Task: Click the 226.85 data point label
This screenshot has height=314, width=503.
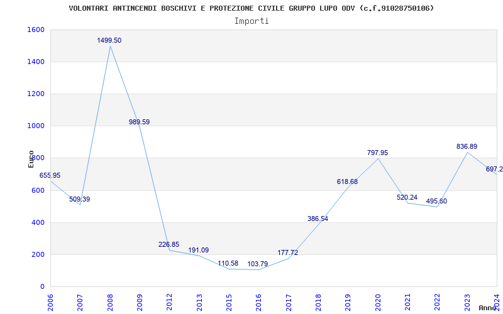Action: [169, 244]
